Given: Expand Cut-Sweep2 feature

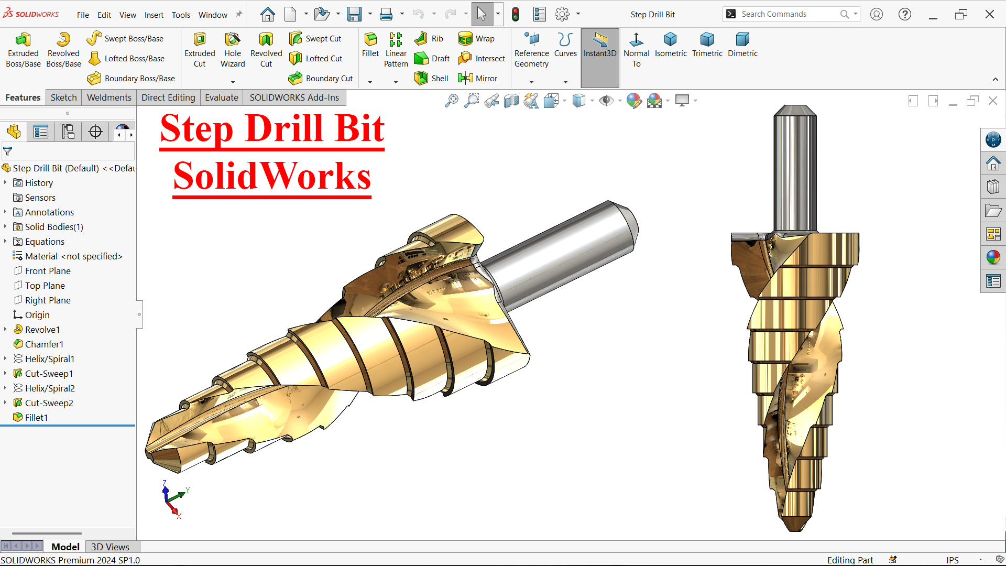Looking at the screenshot, I should (5, 402).
